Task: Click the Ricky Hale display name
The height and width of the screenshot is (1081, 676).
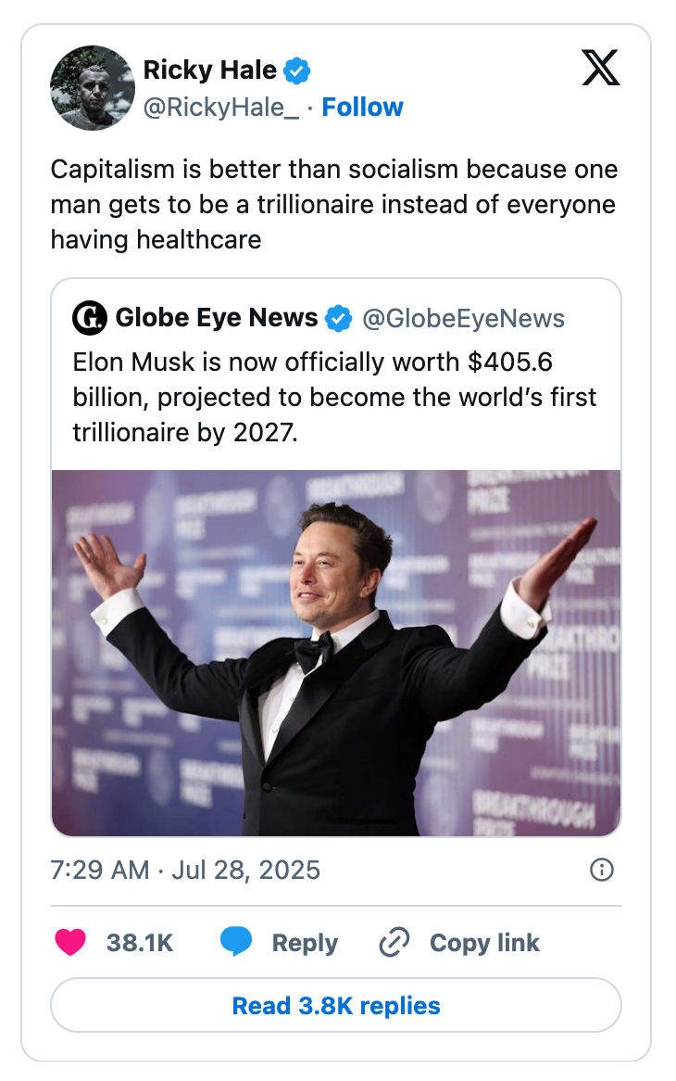Action: coord(209,70)
